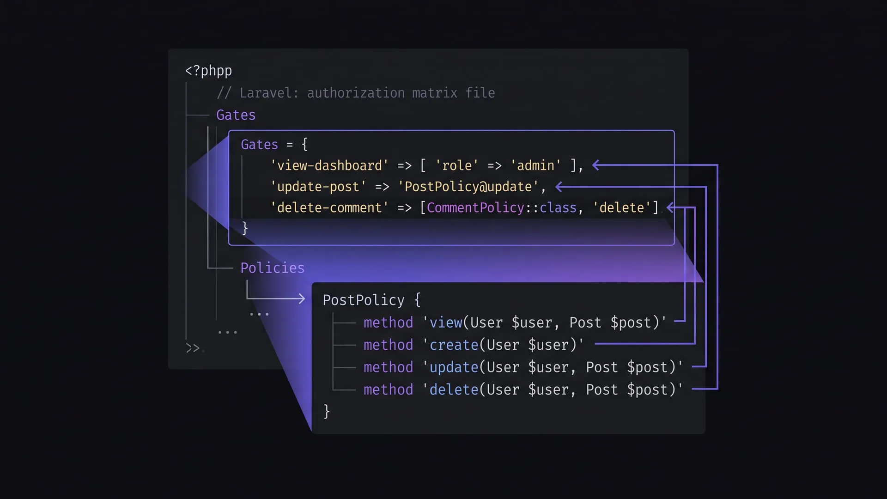Image resolution: width=887 pixels, height=499 pixels.
Task: Click the 'delete' string in the delete-comment row
Action: click(x=622, y=208)
